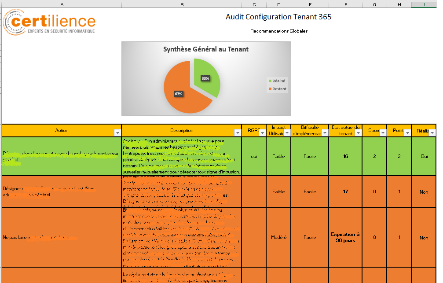Image resolution: width=443 pixels, height=283 pixels.
Task: Select the Facile cell in the green row
Action: 310,156
